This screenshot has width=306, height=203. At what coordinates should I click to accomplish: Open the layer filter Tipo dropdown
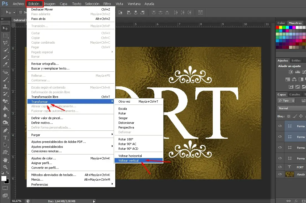click(286, 101)
